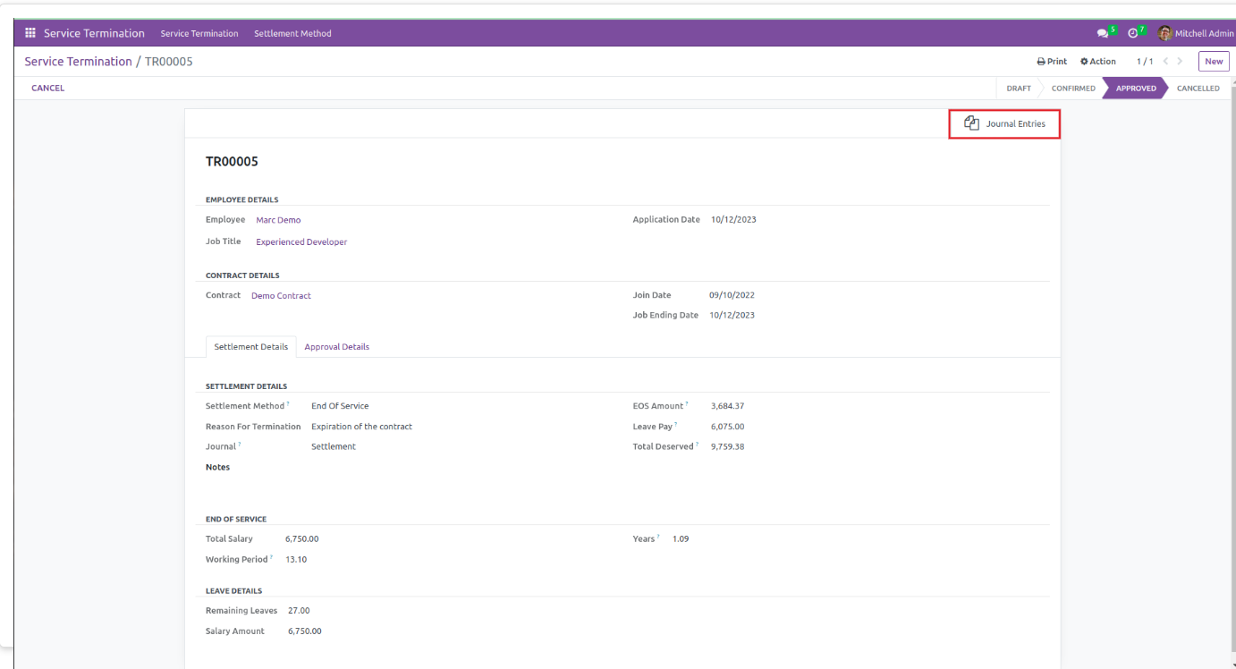This screenshot has width=1236, height=669.
Task: Click the Service Termination app name in navbar
Action: pyautogui.click(x=94, y=33)
